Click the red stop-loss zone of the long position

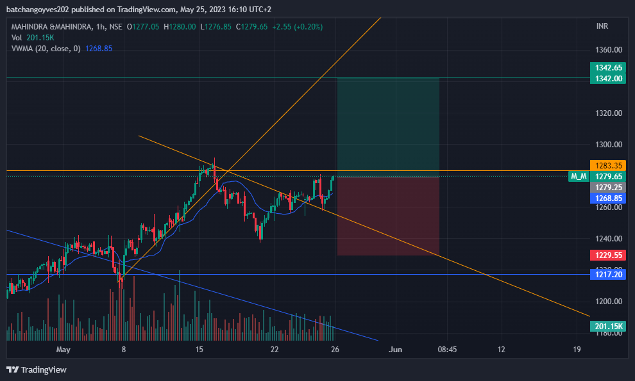[x=388, y=216]
